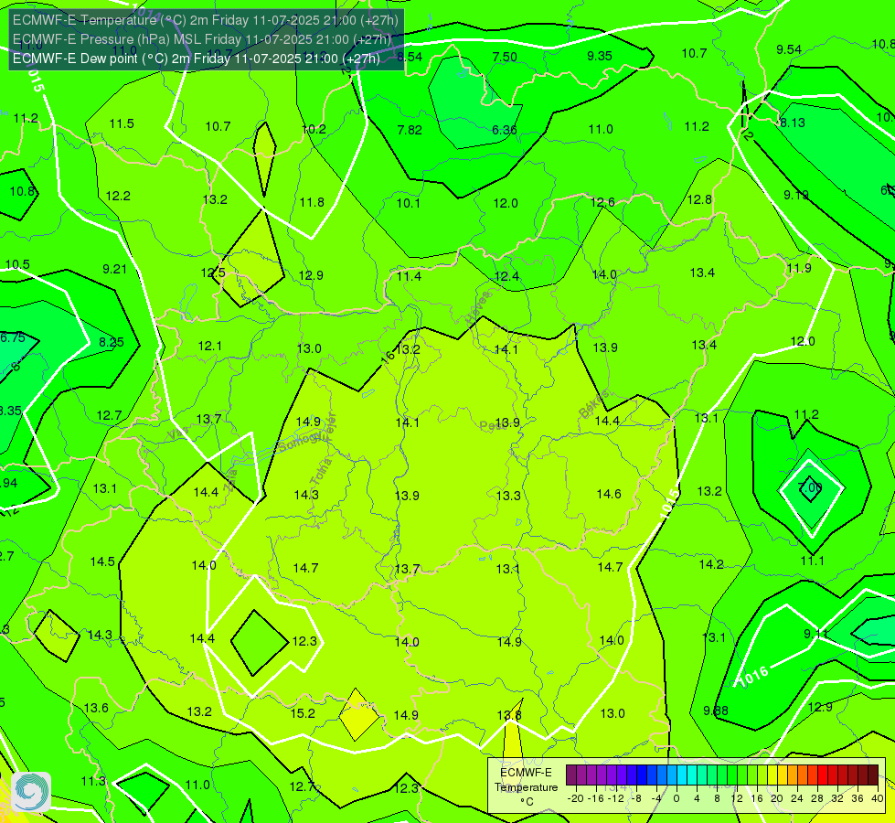Screen dimensions: 895x823
Task: Click the 9.11 temperature value
Action: pos(815,634)
